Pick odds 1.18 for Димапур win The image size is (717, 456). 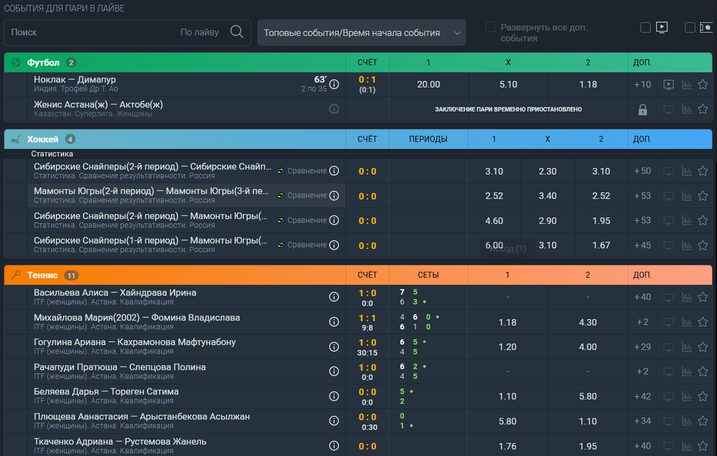coord(588,84)
